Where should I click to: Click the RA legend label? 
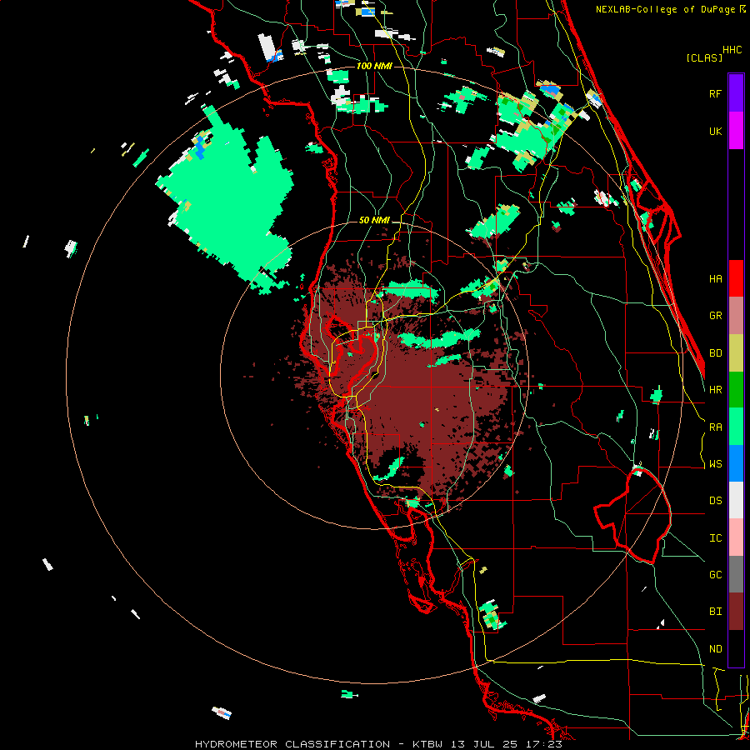715,427
